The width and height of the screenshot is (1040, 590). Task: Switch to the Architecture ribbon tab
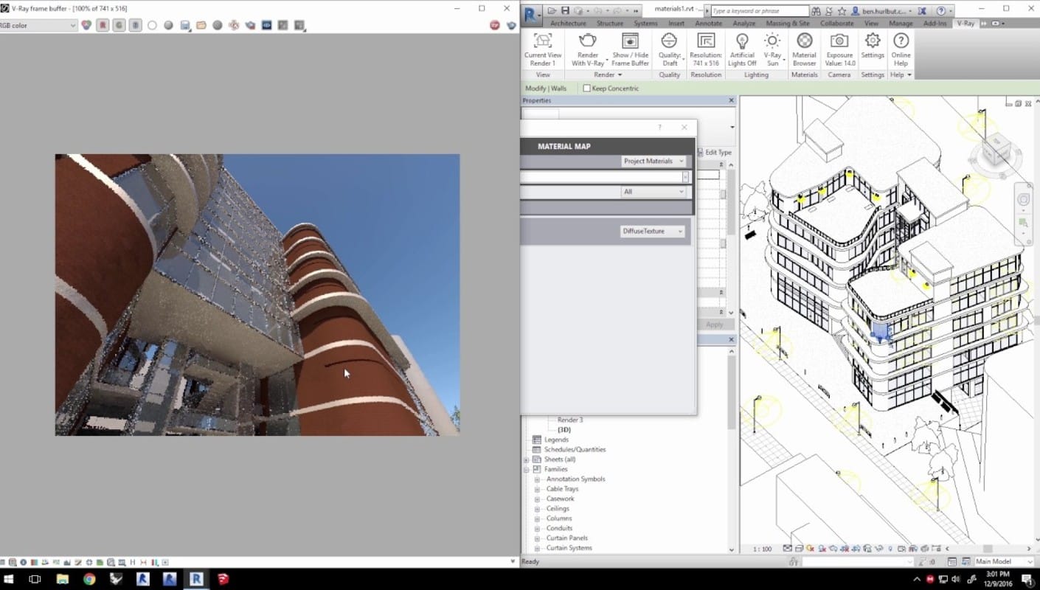(568, 24)
